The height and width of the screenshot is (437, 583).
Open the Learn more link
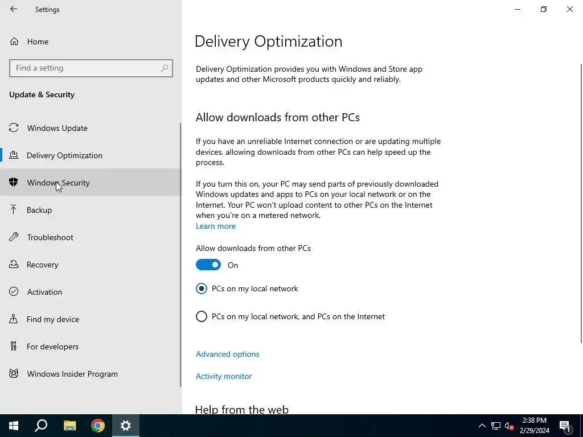coord(216,226)
